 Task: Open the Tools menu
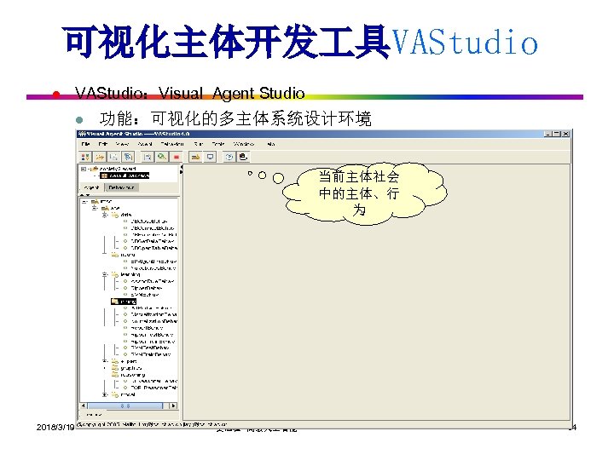point(218,144)
